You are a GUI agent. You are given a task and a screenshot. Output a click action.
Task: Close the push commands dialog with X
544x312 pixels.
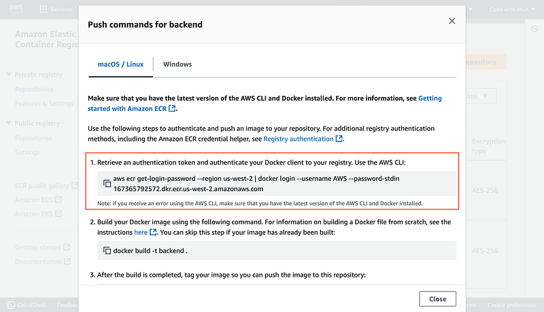point(452,22)
